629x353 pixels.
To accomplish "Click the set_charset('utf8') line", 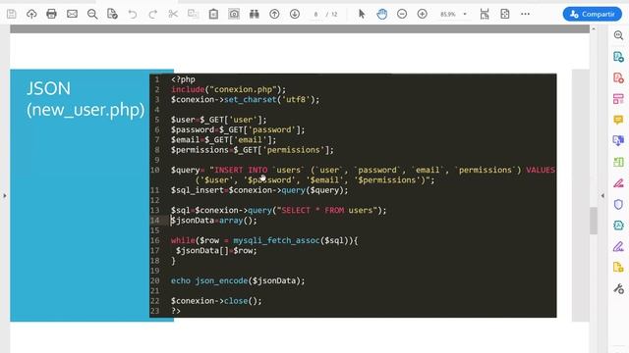I will pyautogui.click(x=245, y=100).
